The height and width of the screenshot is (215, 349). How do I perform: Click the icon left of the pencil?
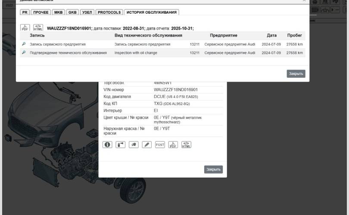tap(134, 144)
